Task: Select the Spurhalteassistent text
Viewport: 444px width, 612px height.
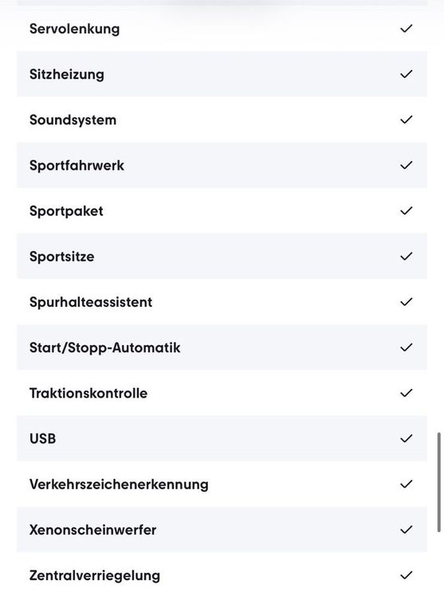Action: 91,302
